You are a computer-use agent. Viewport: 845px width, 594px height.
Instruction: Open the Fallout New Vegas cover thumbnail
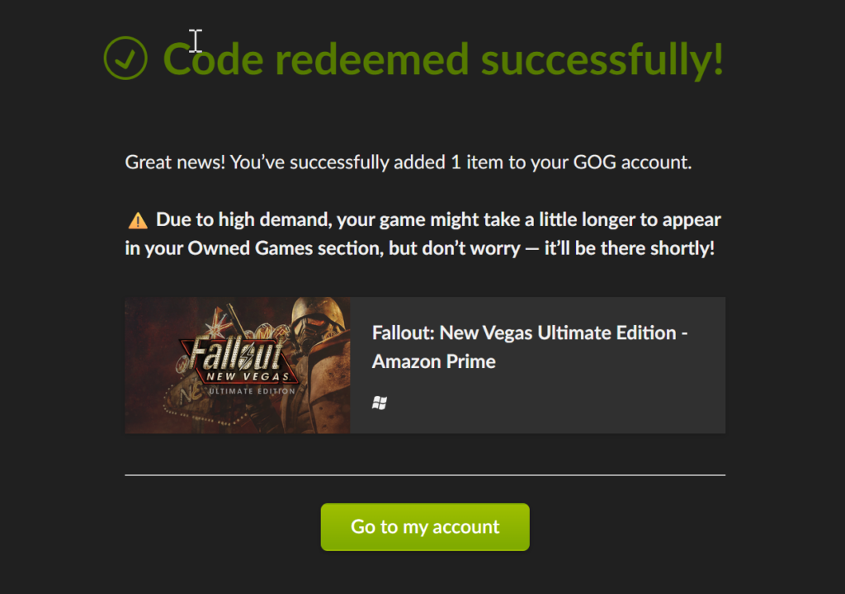(237, 365)
